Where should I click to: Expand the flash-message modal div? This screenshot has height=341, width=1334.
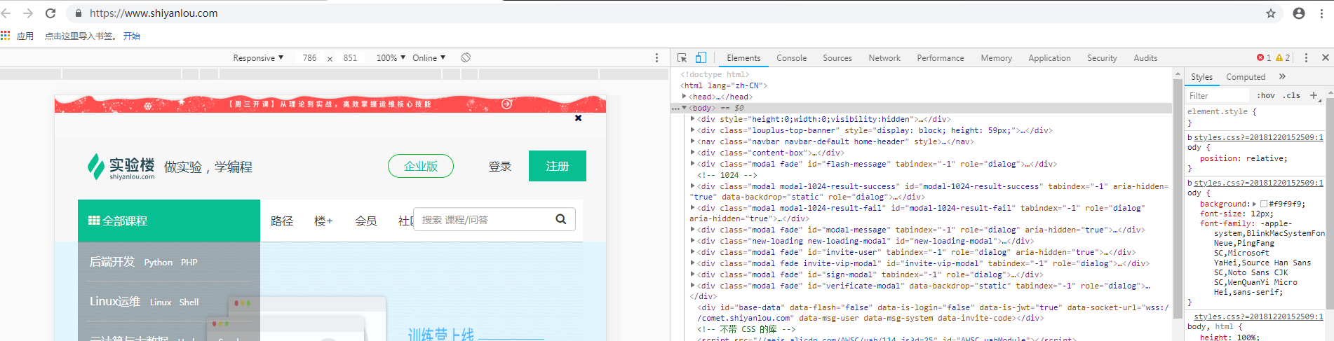(692, 164)
